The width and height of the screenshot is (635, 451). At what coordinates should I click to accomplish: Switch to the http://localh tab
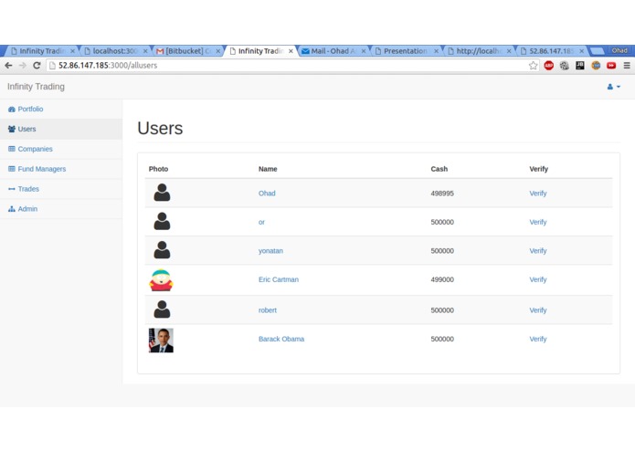tap(478, 51)
